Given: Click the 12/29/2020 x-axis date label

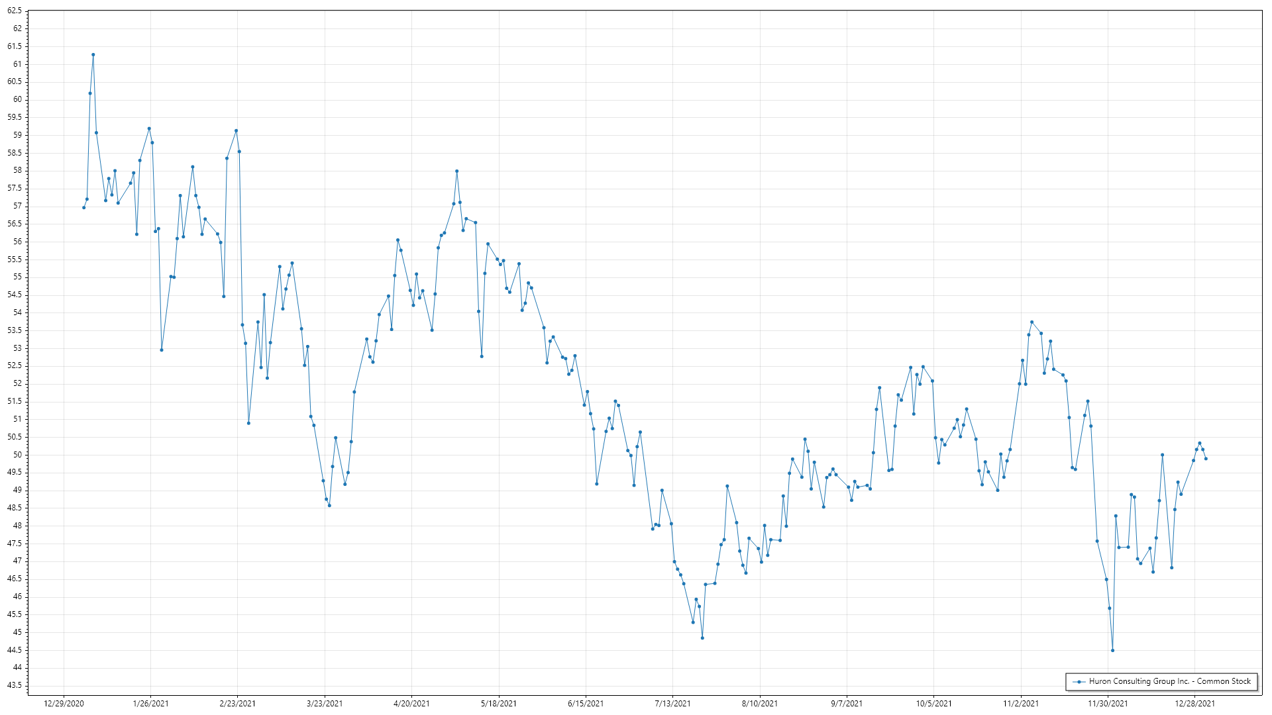Looking at the screenshot, I should pyautogui.click(x=64, y=703).
